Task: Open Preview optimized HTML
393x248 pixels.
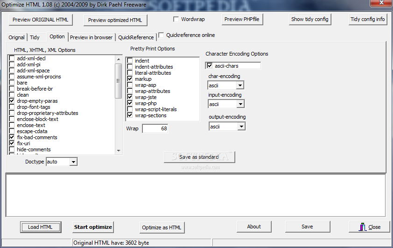Action: pos(115,20)
